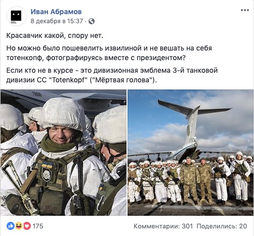Click the author's black square avatar
This screenshot has width=254, height=236.
[16, 16]
